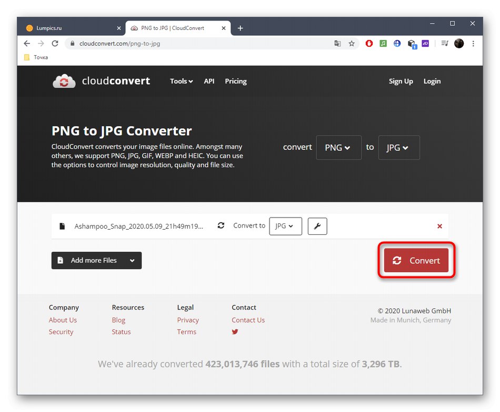Click the Ashampoo_Snap file name
The height and width of the screenshot is (412, 500).
(x=139, y=226)
